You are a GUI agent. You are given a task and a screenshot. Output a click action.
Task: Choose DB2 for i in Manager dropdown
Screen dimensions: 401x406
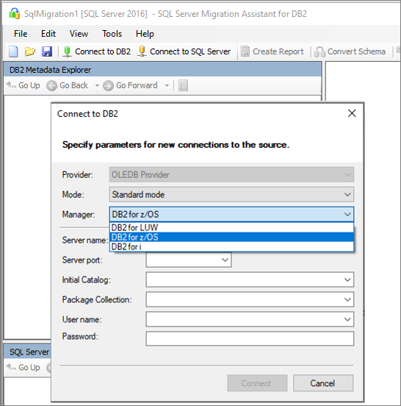pyautogui.click(x=231, y=246)
